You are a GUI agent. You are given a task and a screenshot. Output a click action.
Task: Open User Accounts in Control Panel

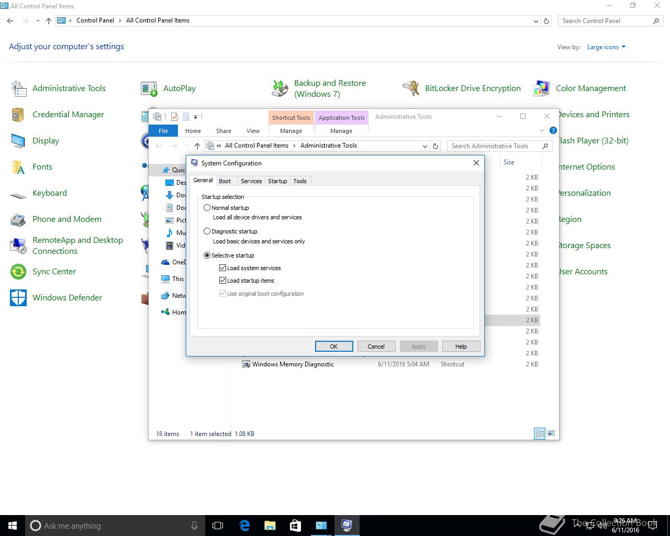(x=583, y=272)
